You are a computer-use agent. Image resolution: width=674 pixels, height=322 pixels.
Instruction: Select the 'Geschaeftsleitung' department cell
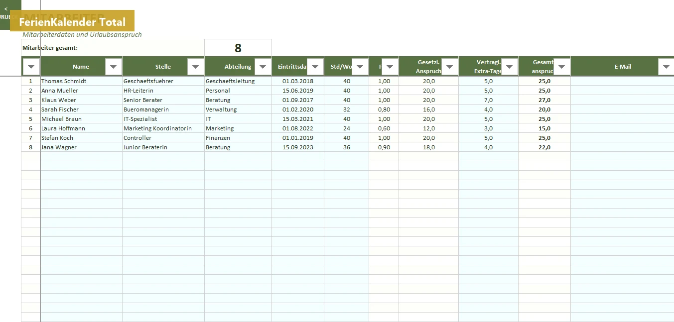[238, 81]
